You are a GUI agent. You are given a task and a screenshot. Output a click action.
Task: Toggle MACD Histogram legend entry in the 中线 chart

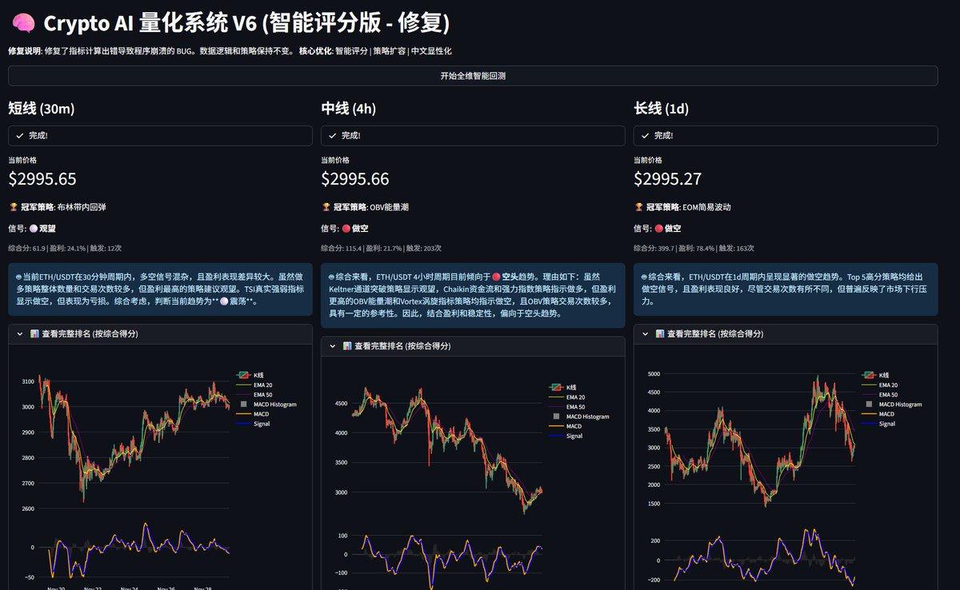click(579, 417)
